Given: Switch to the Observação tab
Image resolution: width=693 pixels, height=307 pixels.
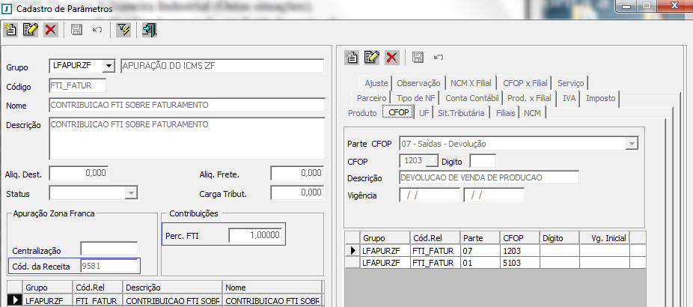Looking at the screenshot, I should point(418,83).
